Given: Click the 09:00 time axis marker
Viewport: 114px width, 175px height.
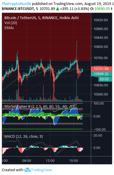Looking at the screenshot, I should 27,161.
